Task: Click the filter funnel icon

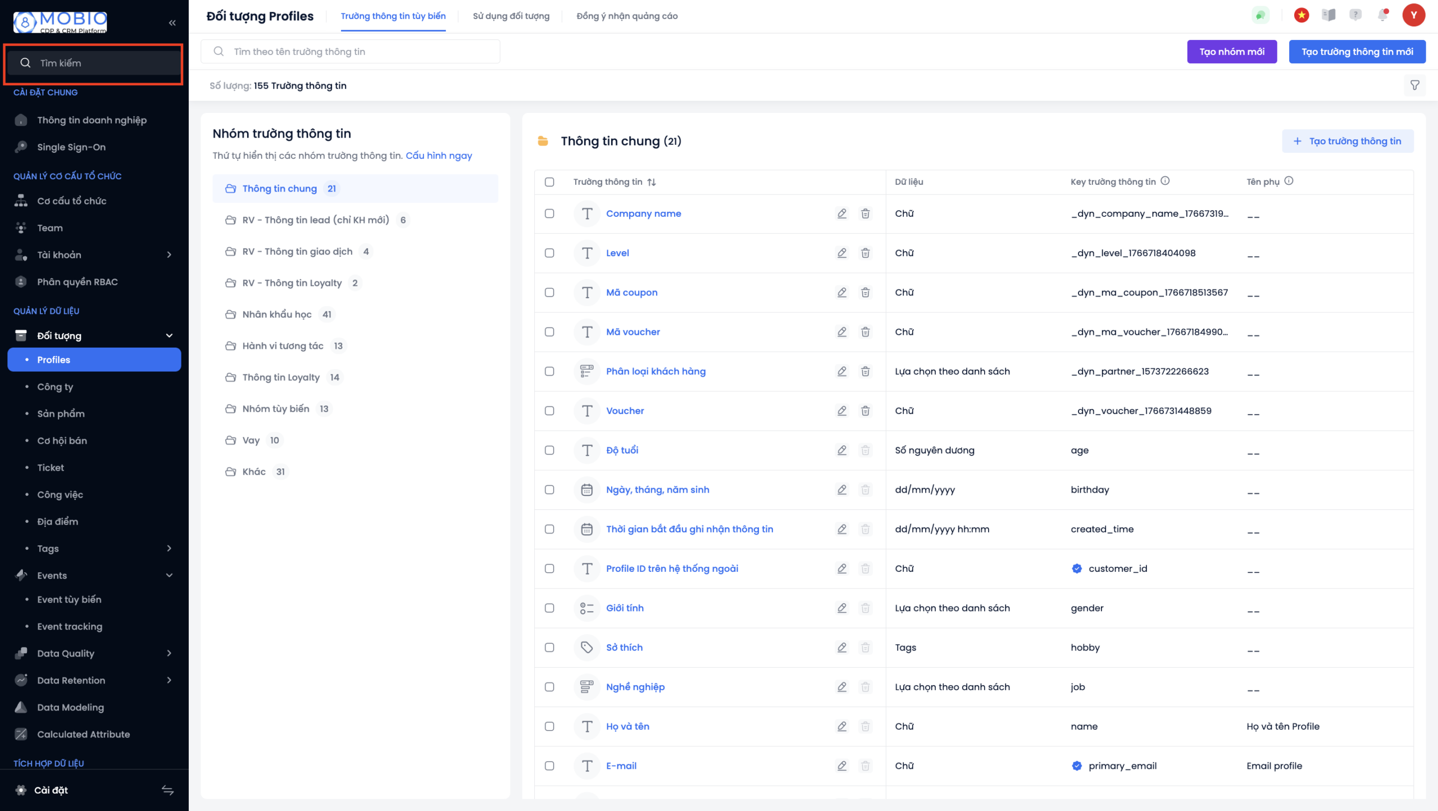Action: tap(1414, 85)
